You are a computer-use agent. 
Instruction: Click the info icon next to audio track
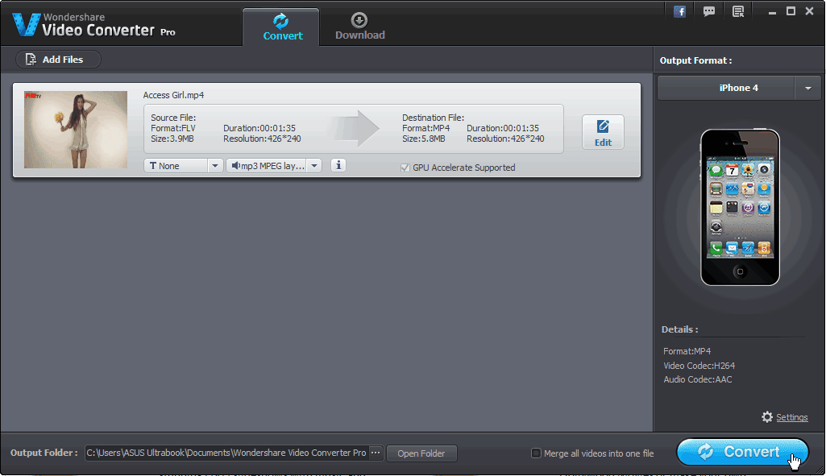(x=338, y=165)
